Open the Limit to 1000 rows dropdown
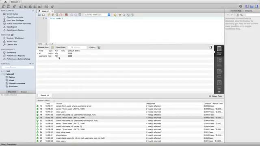 (97, 15)
